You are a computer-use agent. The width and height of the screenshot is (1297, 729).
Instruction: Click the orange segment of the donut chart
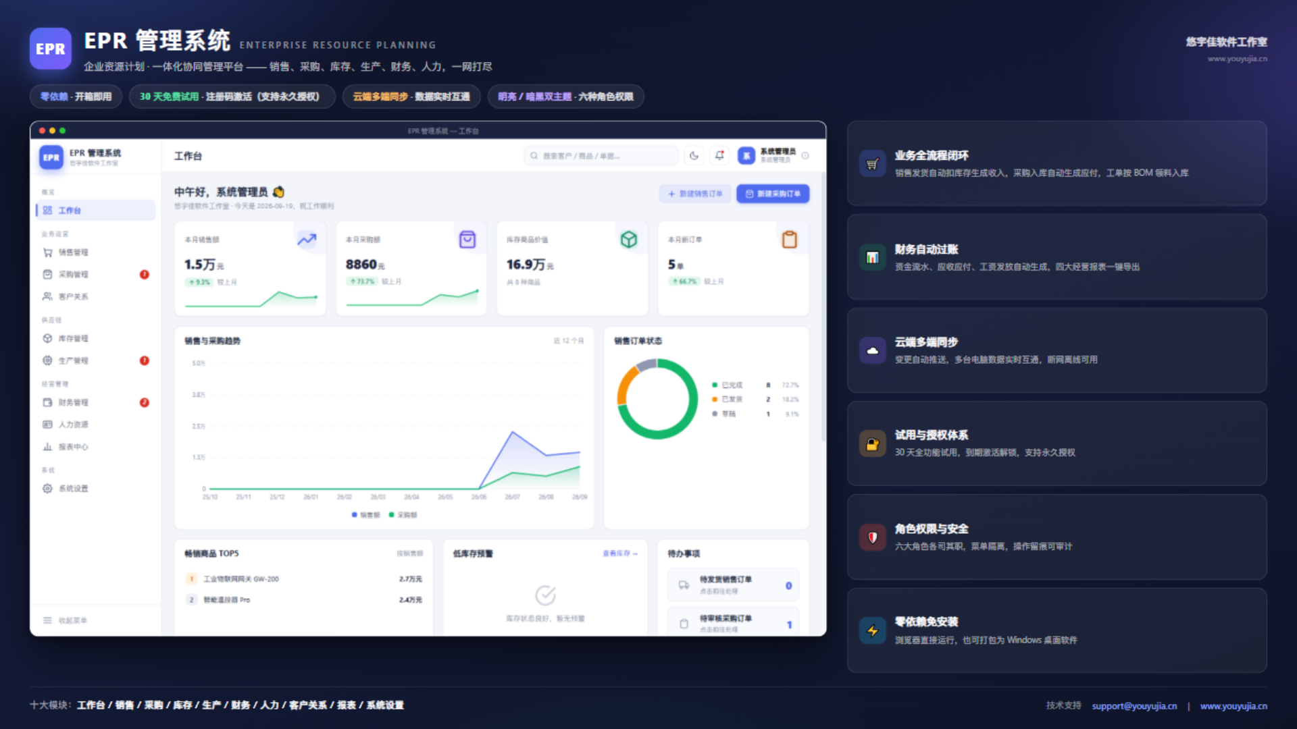point(625,385)
